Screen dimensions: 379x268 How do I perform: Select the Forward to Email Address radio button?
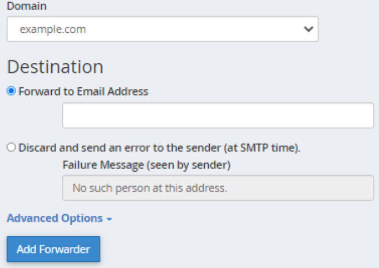coord(11,92)
